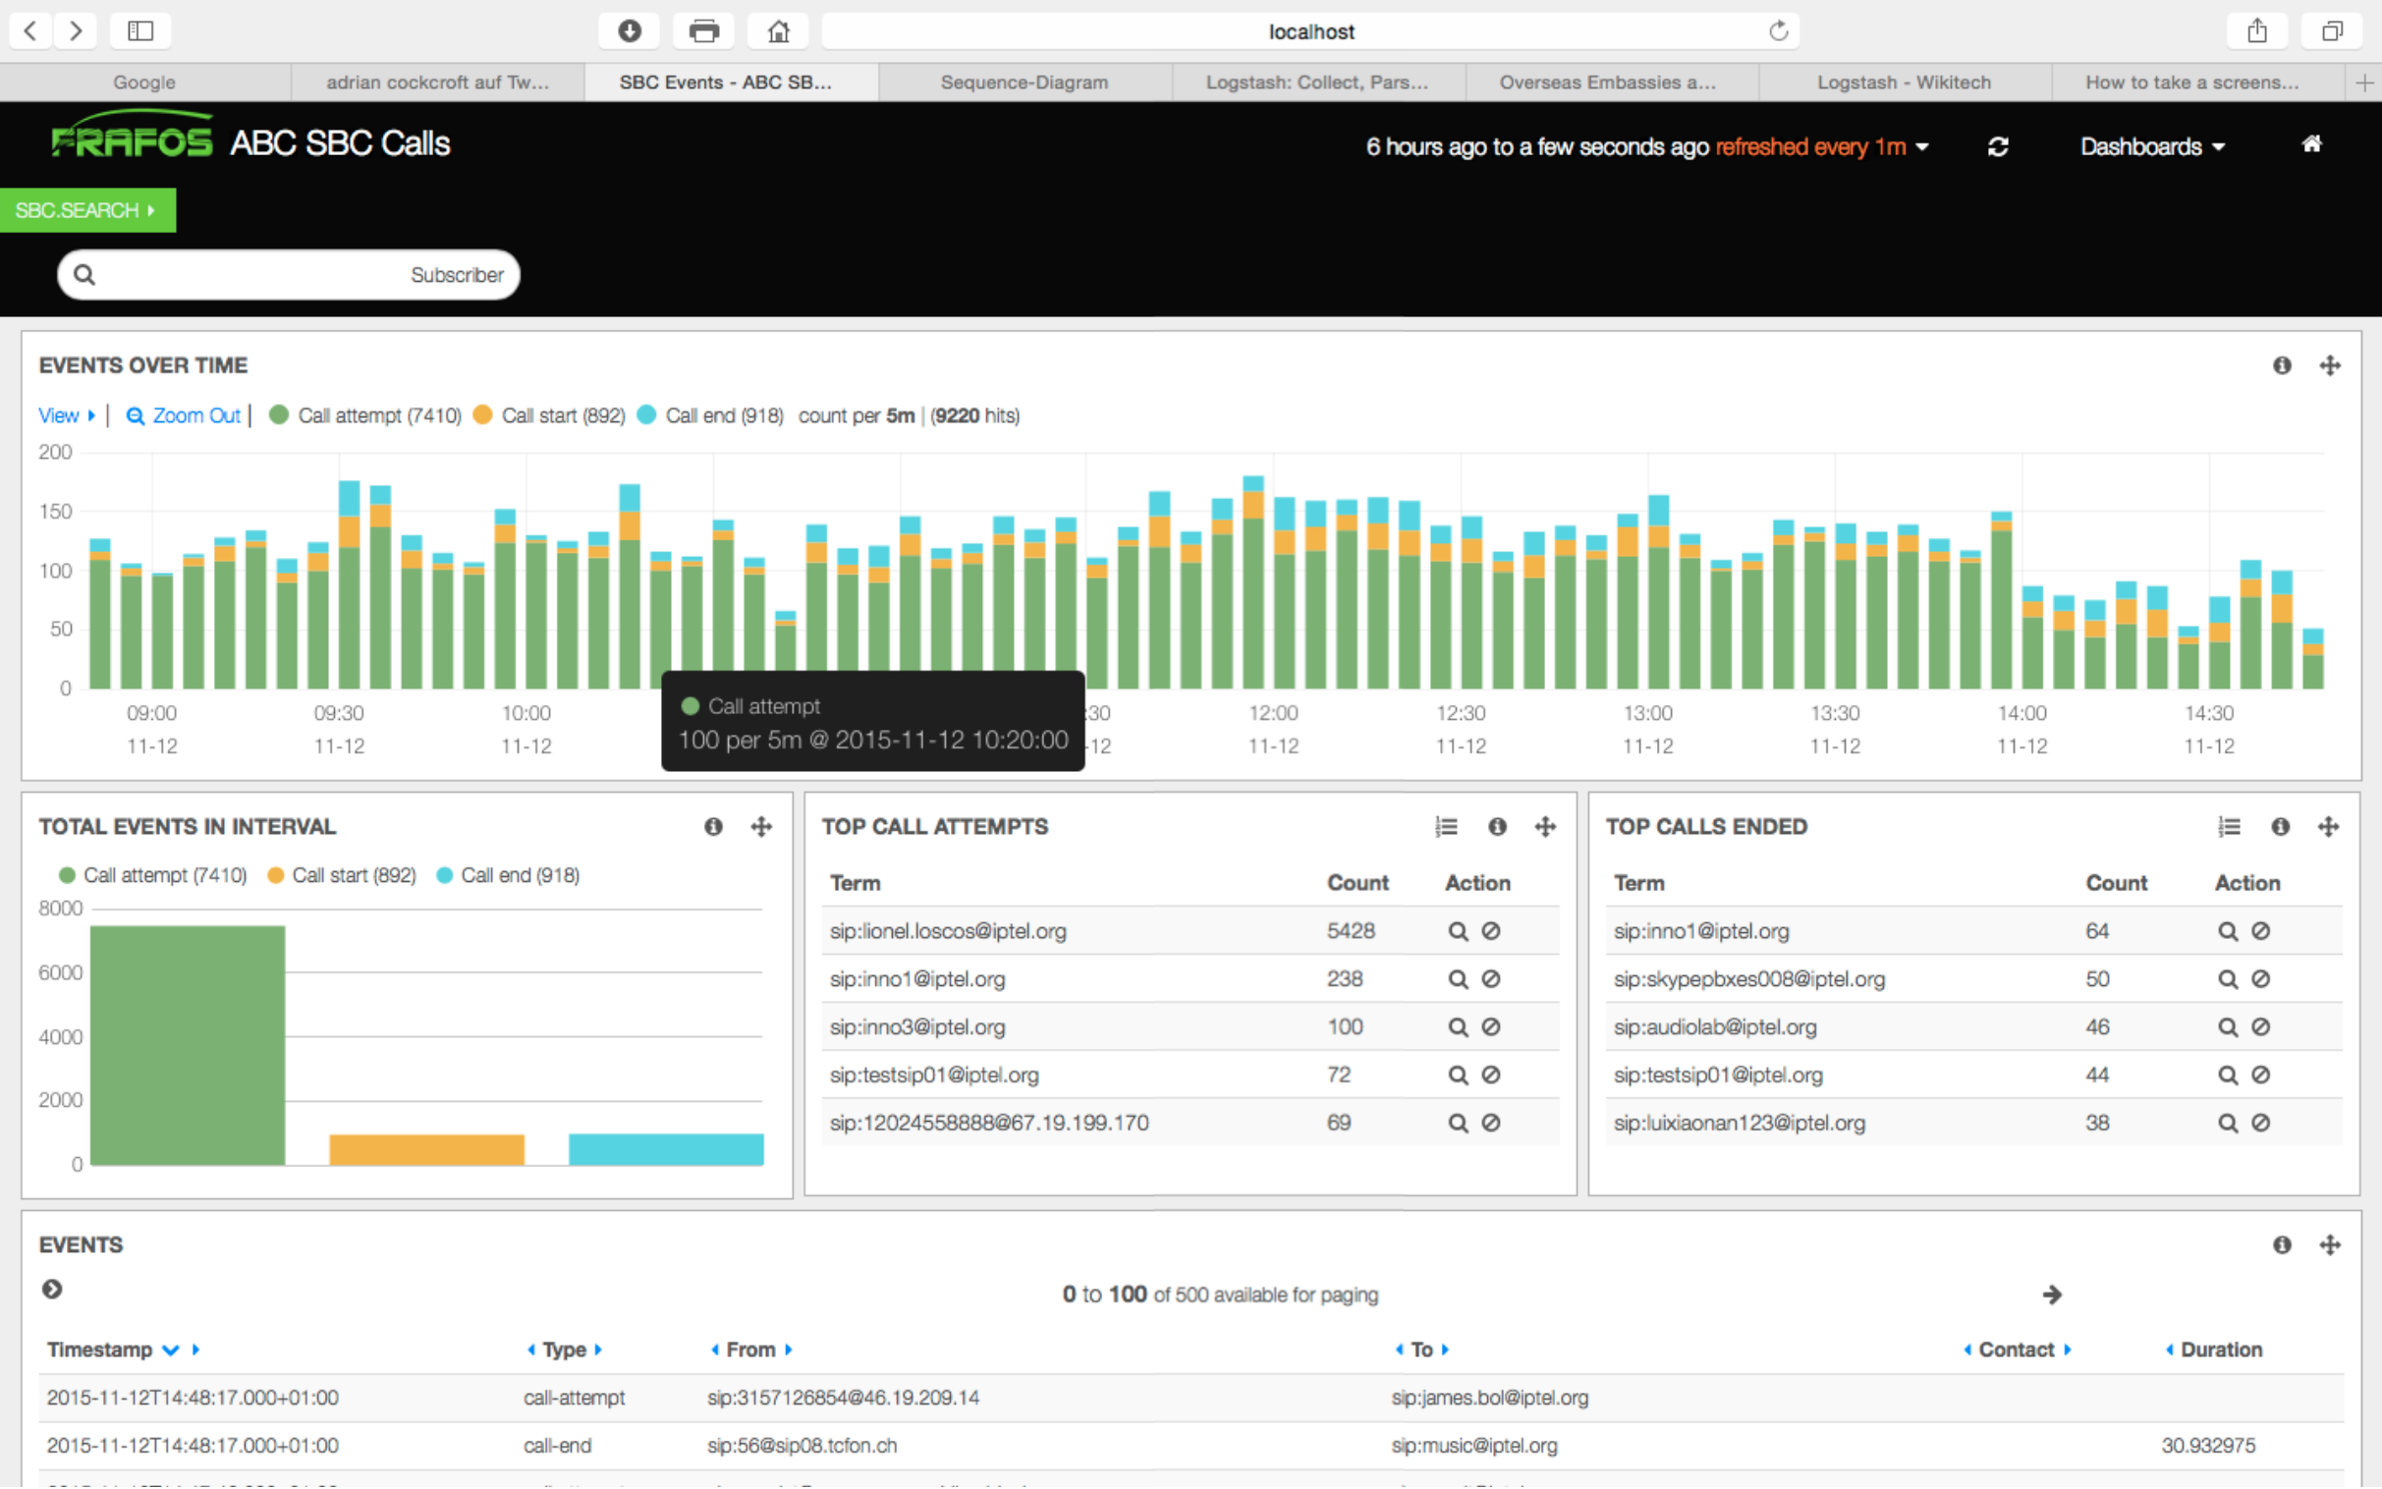Click the dashboard refresh icon
The image size is (2382, 1489).
[1997, 146]
